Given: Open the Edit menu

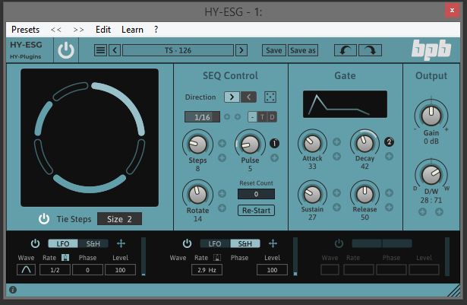Looking at the screenshot, I should click(x=103, y=30).
